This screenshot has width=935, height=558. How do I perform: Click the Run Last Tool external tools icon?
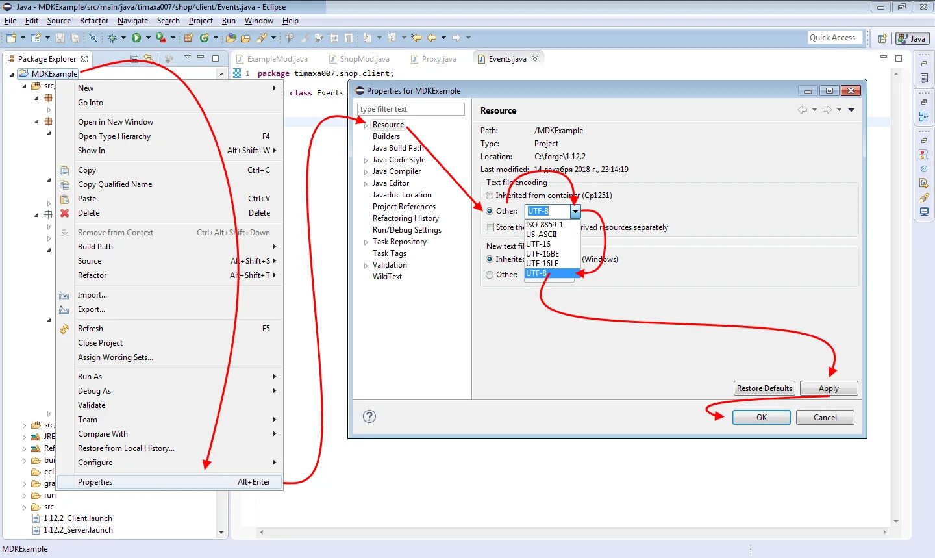point(160,38)
